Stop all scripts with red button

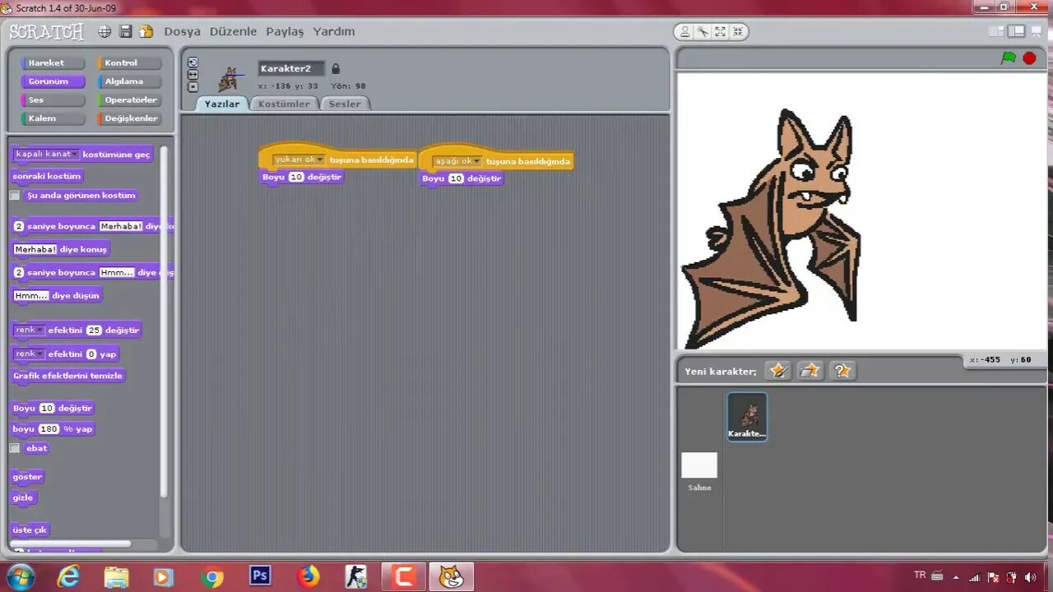(1029, 58)
